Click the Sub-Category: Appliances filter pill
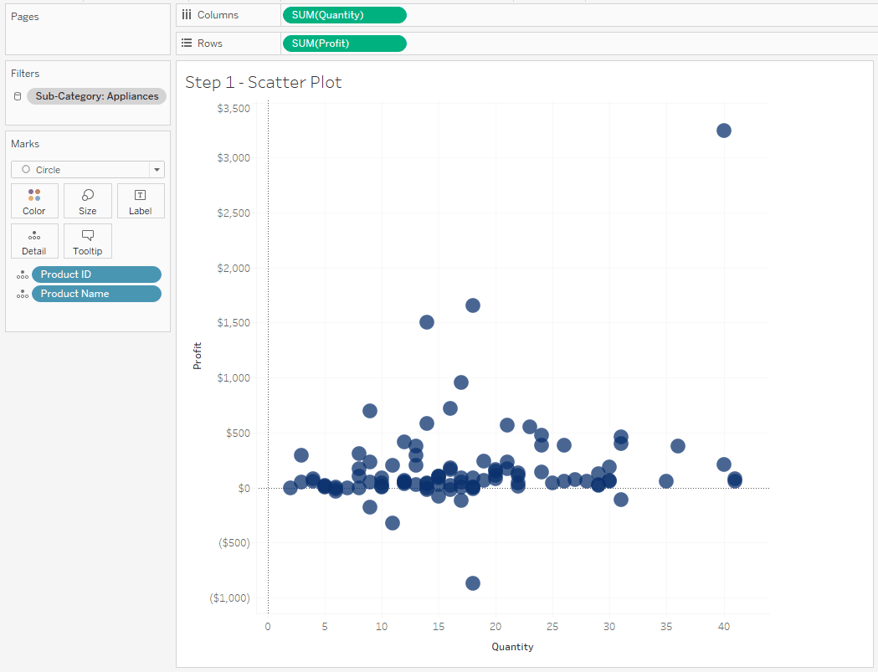This screenshot has width=878, height=672. (96, 95)
